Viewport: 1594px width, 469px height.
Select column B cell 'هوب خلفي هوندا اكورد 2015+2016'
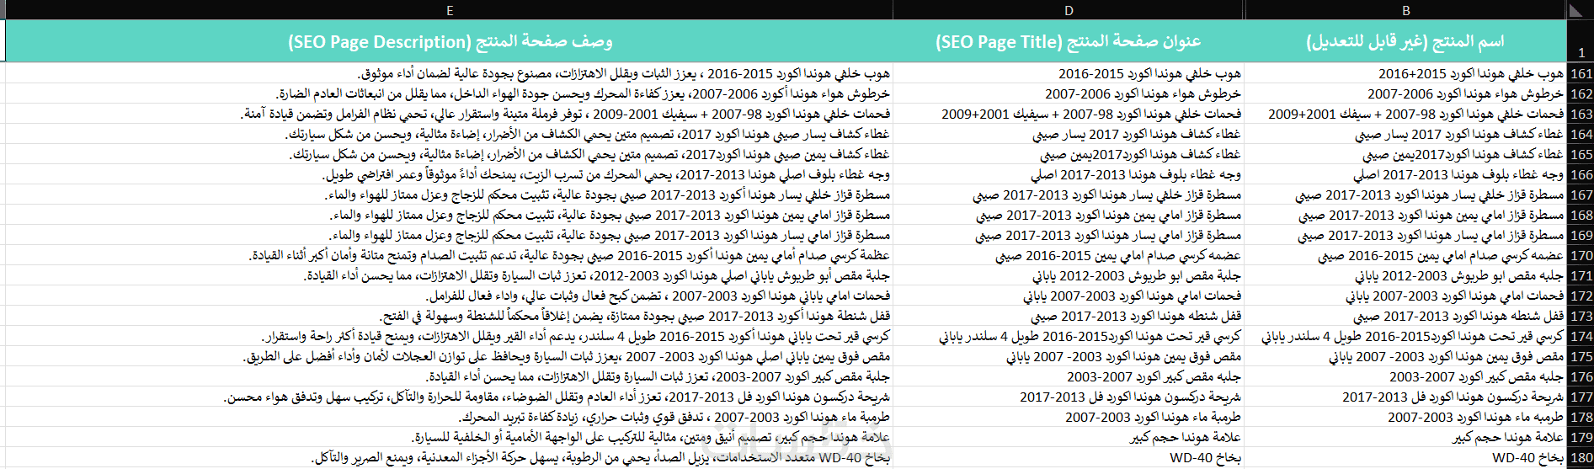point(1406,73)
